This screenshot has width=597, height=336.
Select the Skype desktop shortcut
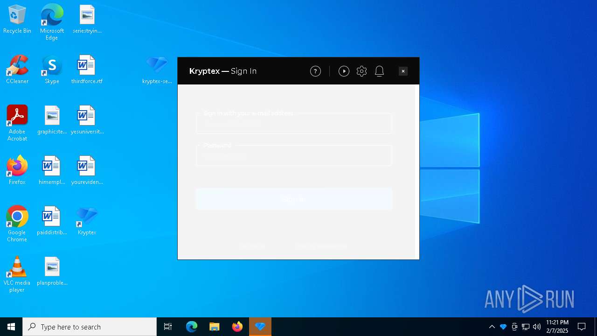(52, 70)
